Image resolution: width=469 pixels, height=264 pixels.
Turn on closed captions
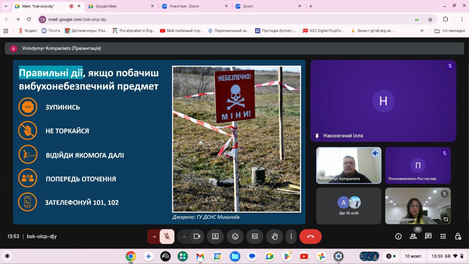[x=255, y=236]
